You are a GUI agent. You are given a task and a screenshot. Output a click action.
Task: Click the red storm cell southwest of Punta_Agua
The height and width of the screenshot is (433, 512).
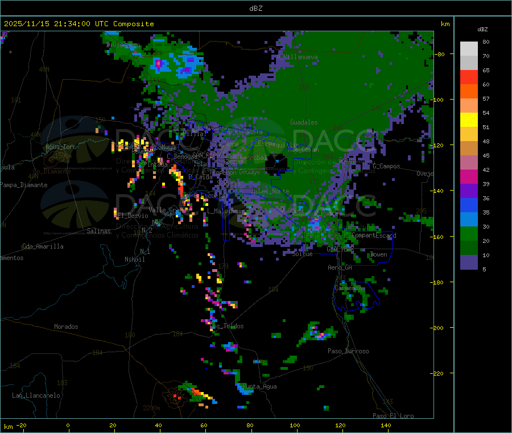(196, 391)
